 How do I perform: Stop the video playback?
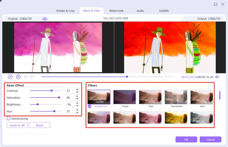18,77
